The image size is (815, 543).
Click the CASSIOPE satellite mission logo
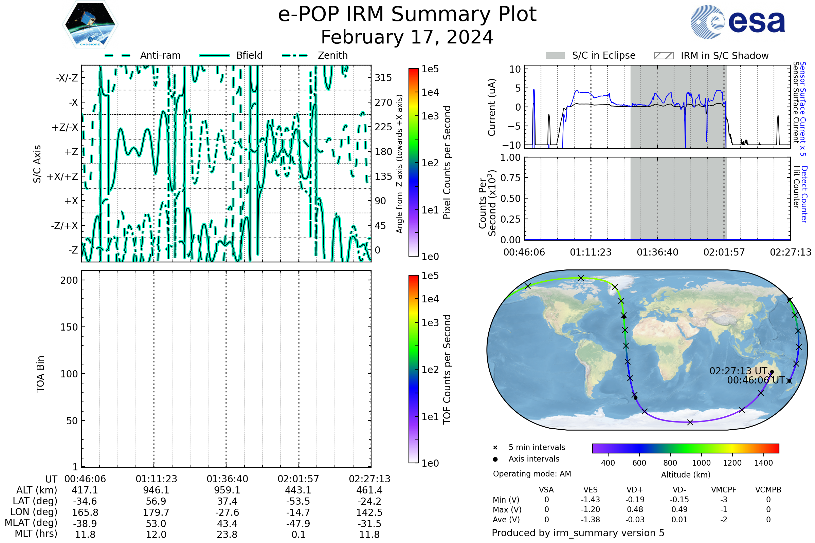pyautogui.click(x=90, y=25)
